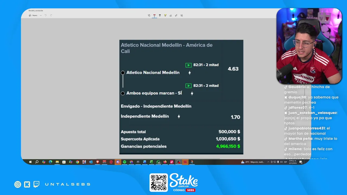This screenshot has width=347, height=195.
Task: Select the eraser tool
Action: (x=171, y=15)
